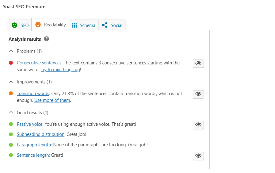275x173 pixels.
Task: Open the Consecutive sentences link
Action: pos(39,63)
